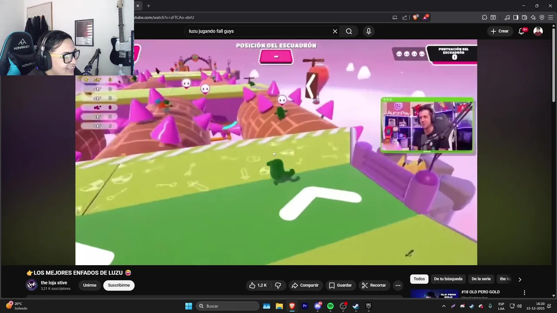Open the Brave Wallet icon
This screenshot has width=557, height=313.
pyautogui.click(x=524, y=17)
